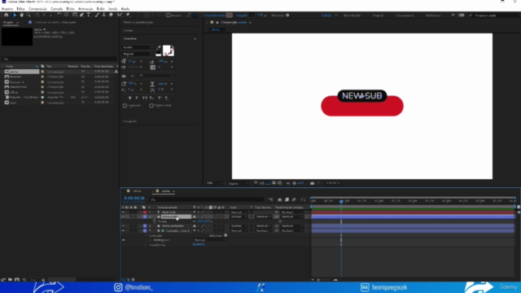The width and height of the screenshot is (521, 293).
Task: Click the new folder icon in Project panel
Action: [x=10, y=280]
